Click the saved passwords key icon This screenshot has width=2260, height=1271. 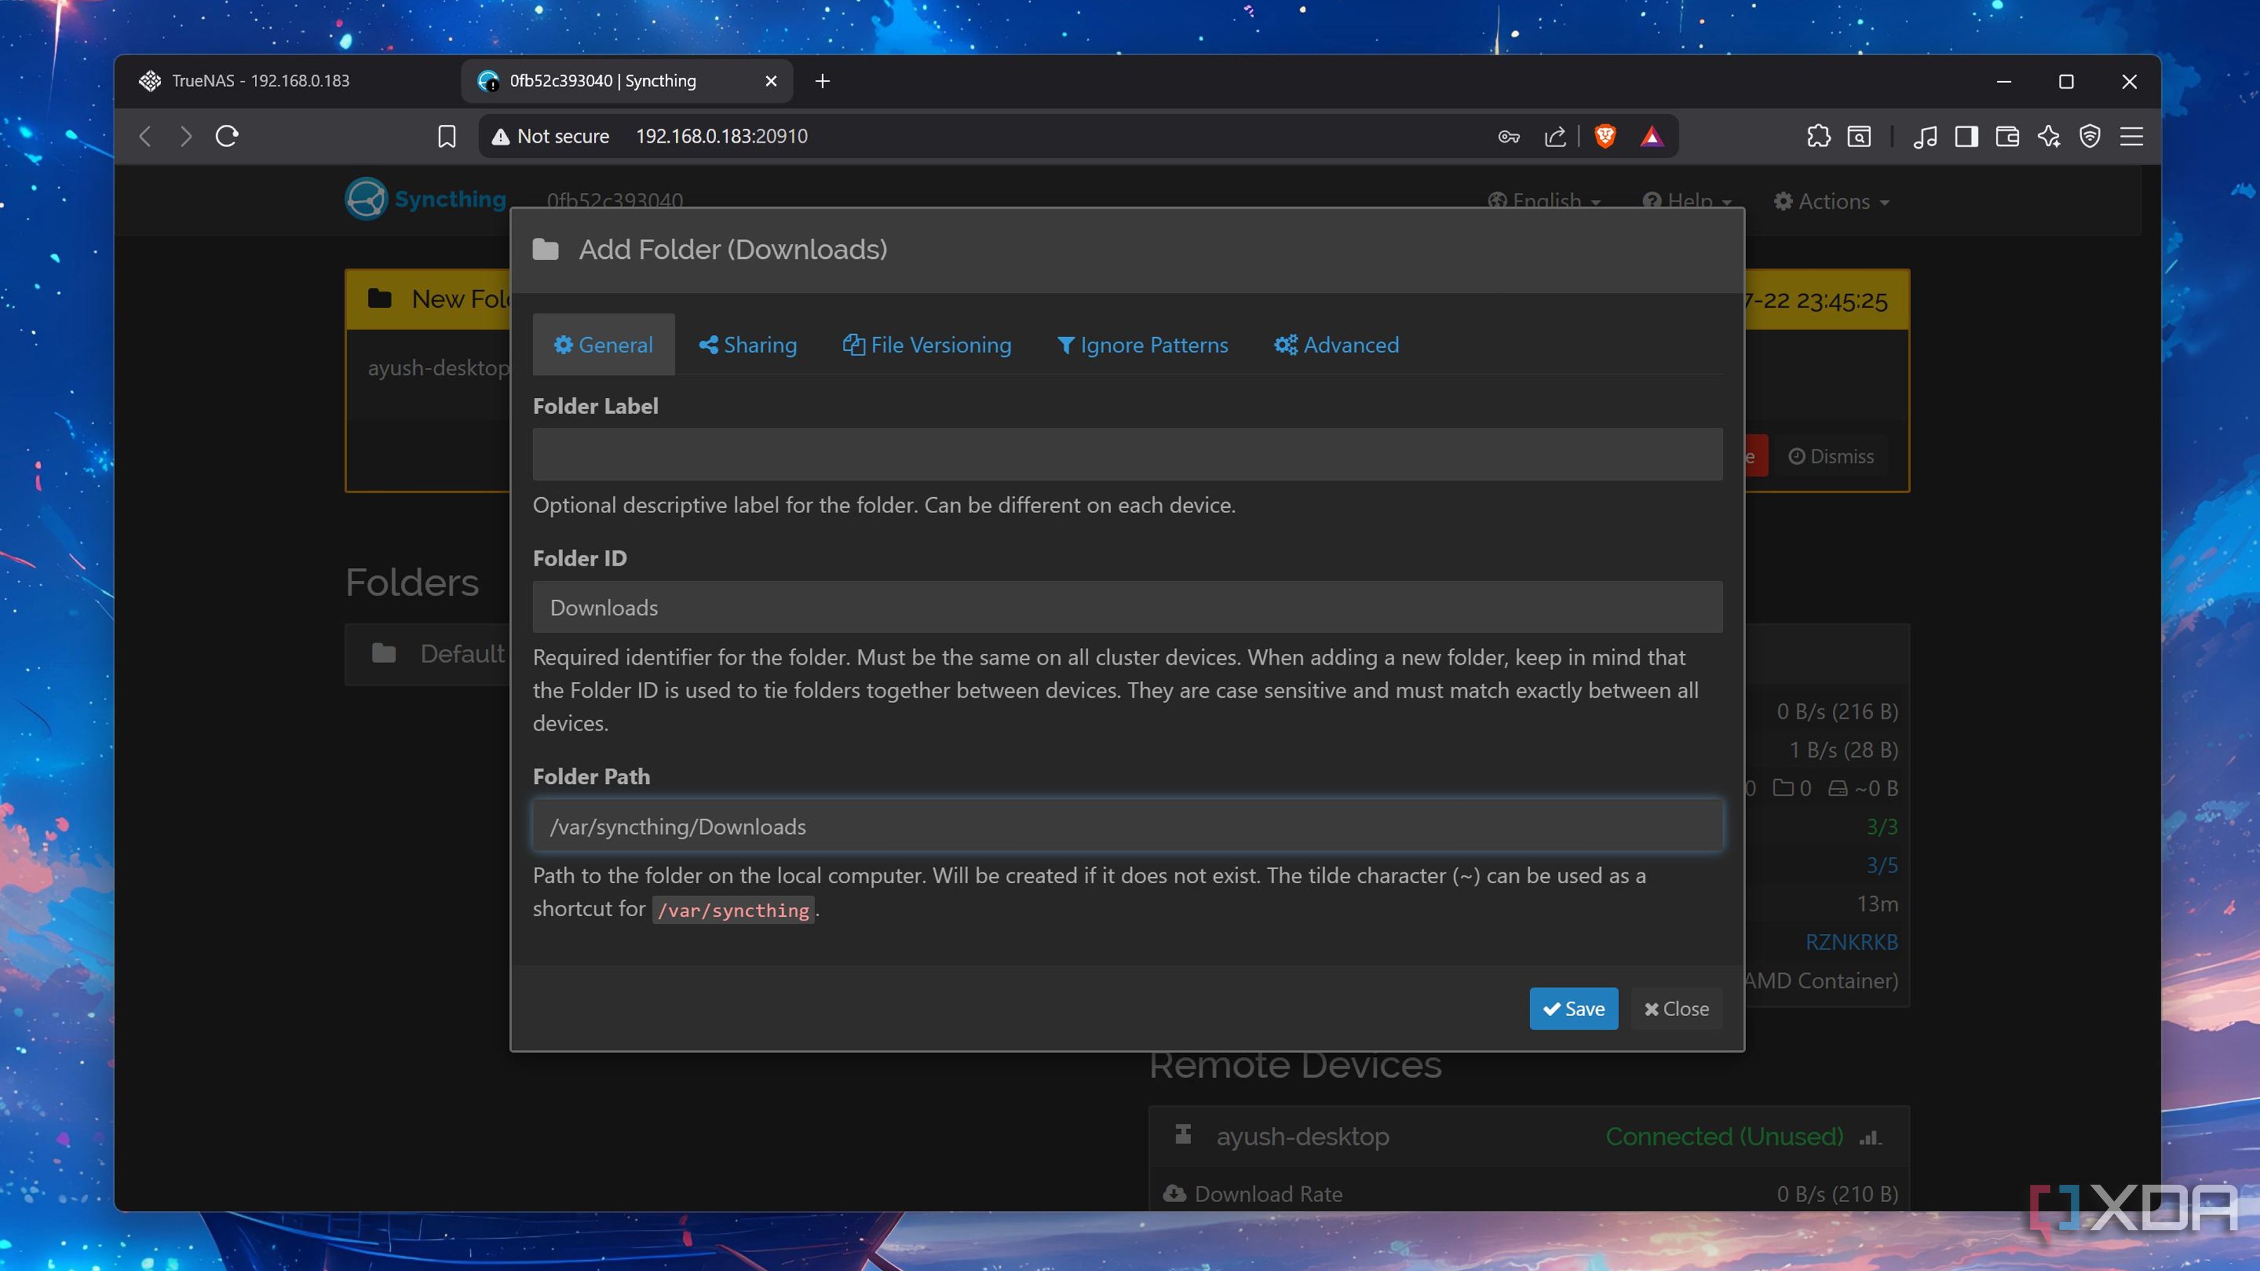pos(1510,137)
